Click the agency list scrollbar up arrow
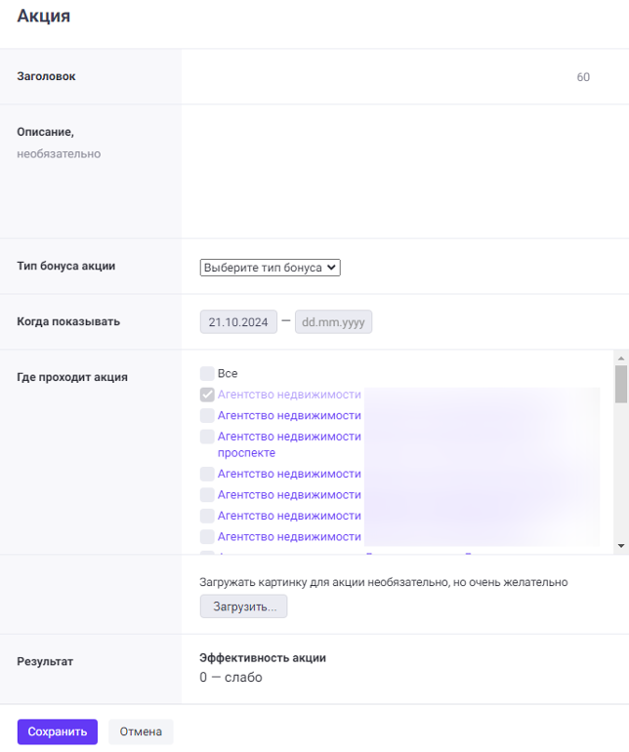The image size is (629, 752). click(x=620, y=358)
